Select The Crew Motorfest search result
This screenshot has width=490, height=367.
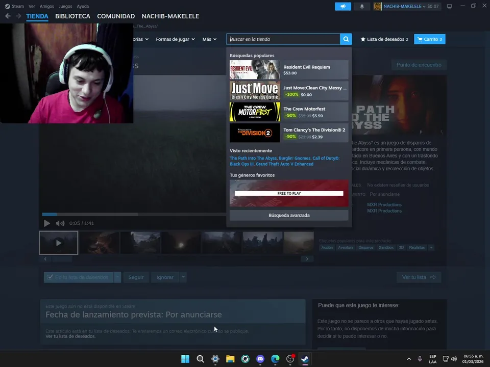(x=289, y=112)
